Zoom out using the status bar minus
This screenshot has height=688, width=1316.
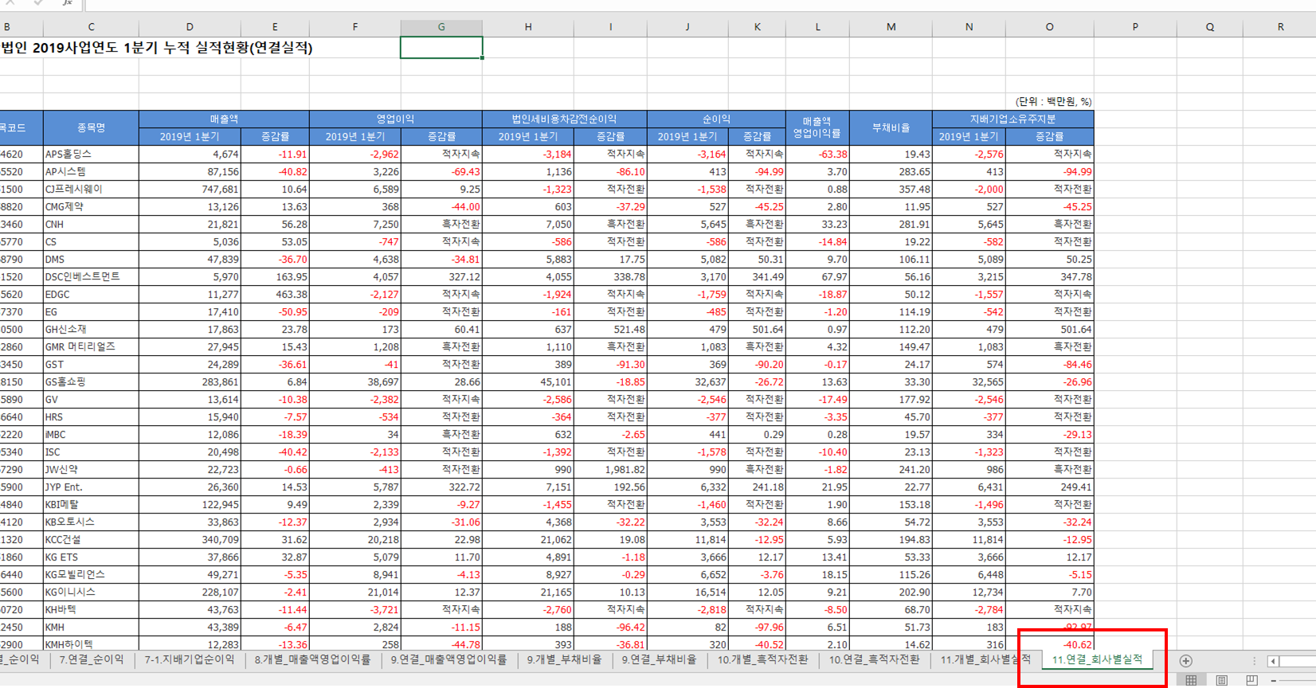pos(1274,681)
